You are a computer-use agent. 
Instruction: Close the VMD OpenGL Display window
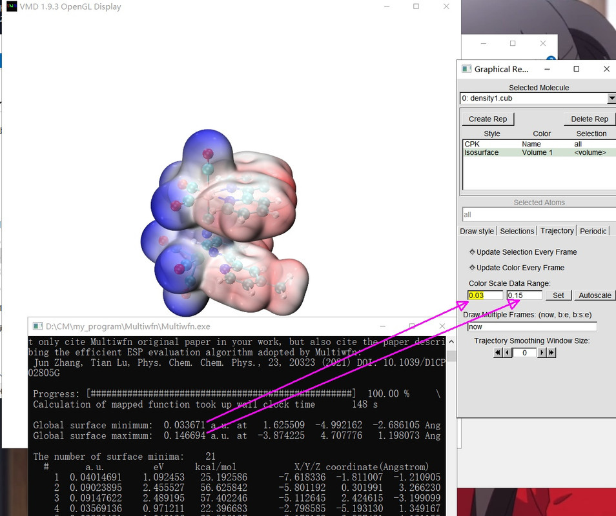(x=446, y=6)
